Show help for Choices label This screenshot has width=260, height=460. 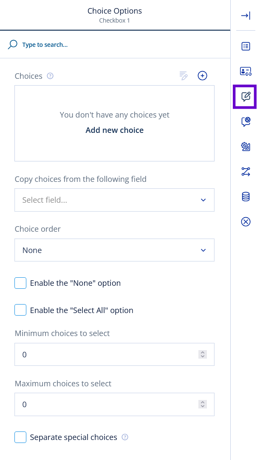(50, 76)
